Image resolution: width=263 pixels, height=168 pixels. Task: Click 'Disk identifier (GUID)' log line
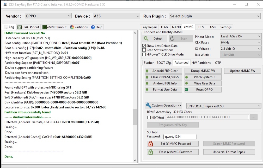click(51, 102)
